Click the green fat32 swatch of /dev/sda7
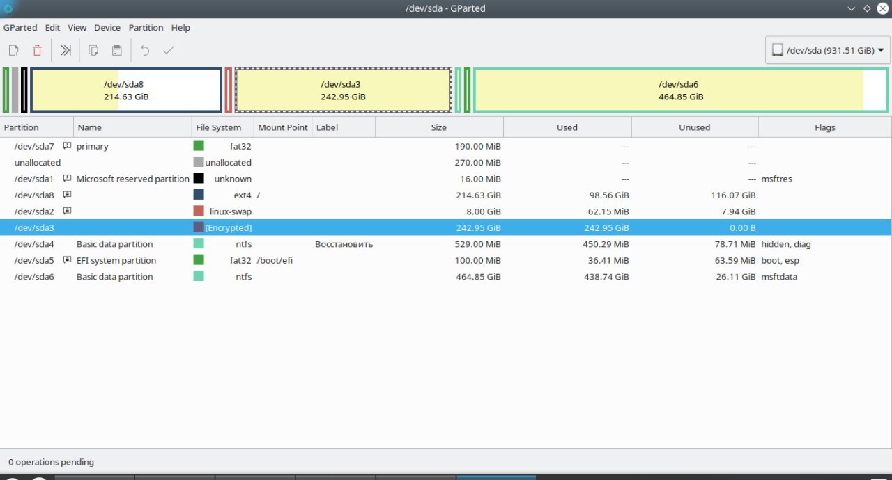Viewport: 892px width, 480px height. pyautogui.click(x=199, y=146)
